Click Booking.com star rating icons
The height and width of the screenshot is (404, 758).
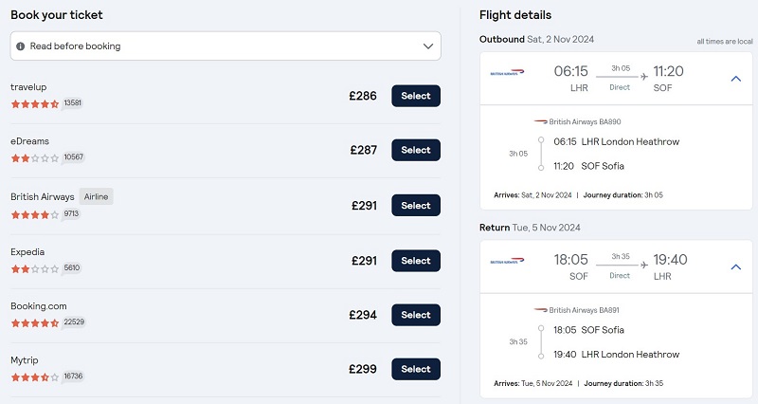tap(35, 322)
